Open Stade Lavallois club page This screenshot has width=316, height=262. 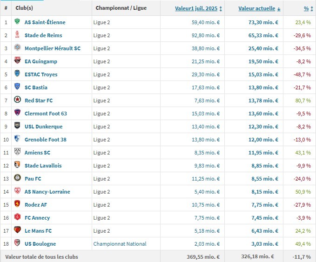pyautogui.click(x=43, y=166)
